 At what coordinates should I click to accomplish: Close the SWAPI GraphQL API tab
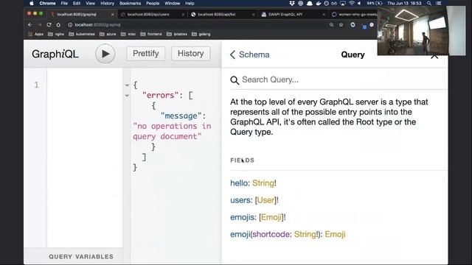tap(324, 15)
